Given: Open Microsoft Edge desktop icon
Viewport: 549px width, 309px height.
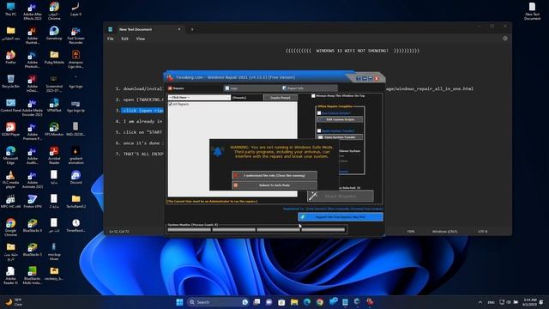Looking at the screenshot, I should pos(10,155).
